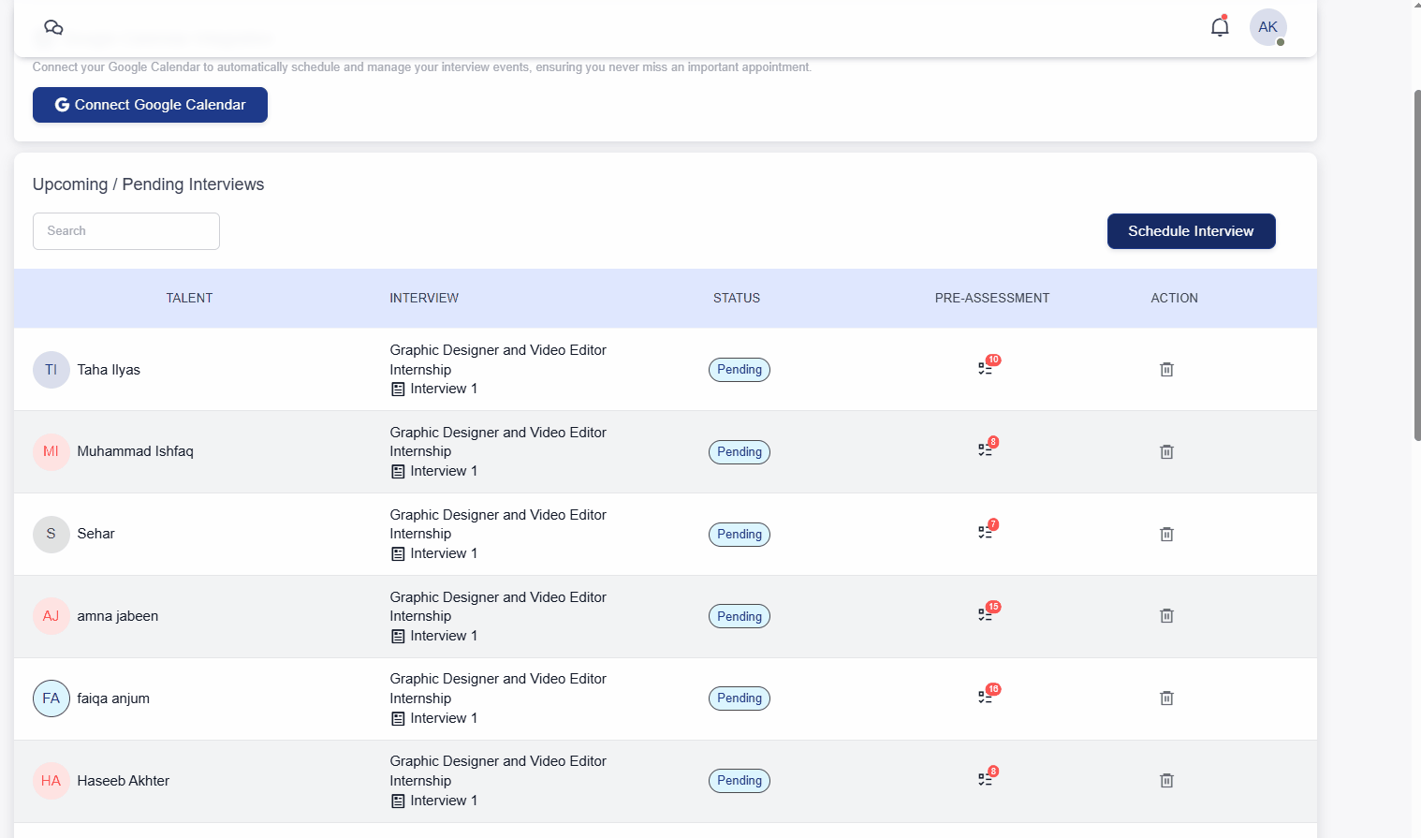The image size is (1421, 838).
Task: Delete Taha Ilyas interview
Action: 1166,370
